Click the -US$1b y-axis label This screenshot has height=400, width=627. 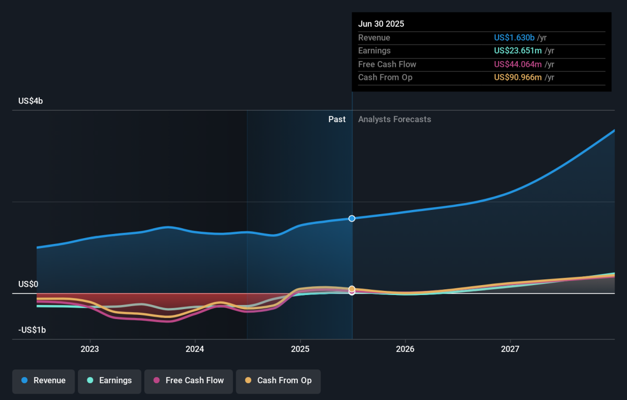(x=32, y=330)
